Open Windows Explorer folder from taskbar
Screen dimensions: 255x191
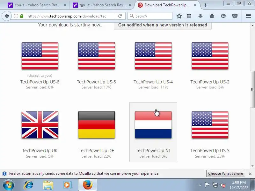point(48,185)
